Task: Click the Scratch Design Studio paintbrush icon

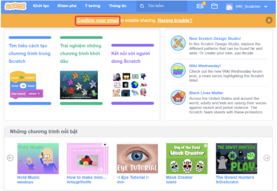Action: 178,43
